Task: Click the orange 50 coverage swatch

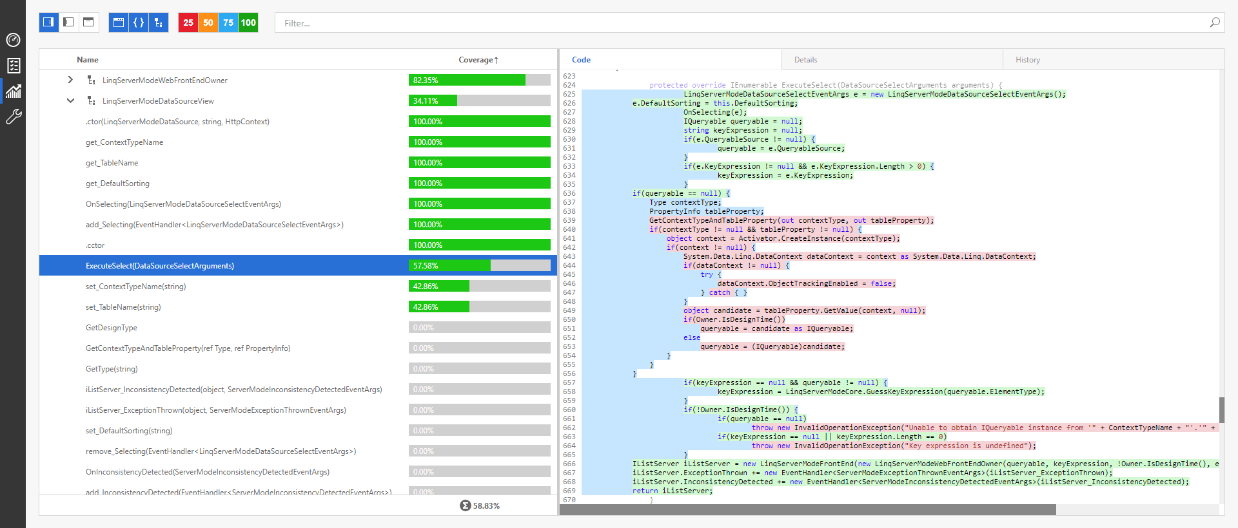Action: 208,23
